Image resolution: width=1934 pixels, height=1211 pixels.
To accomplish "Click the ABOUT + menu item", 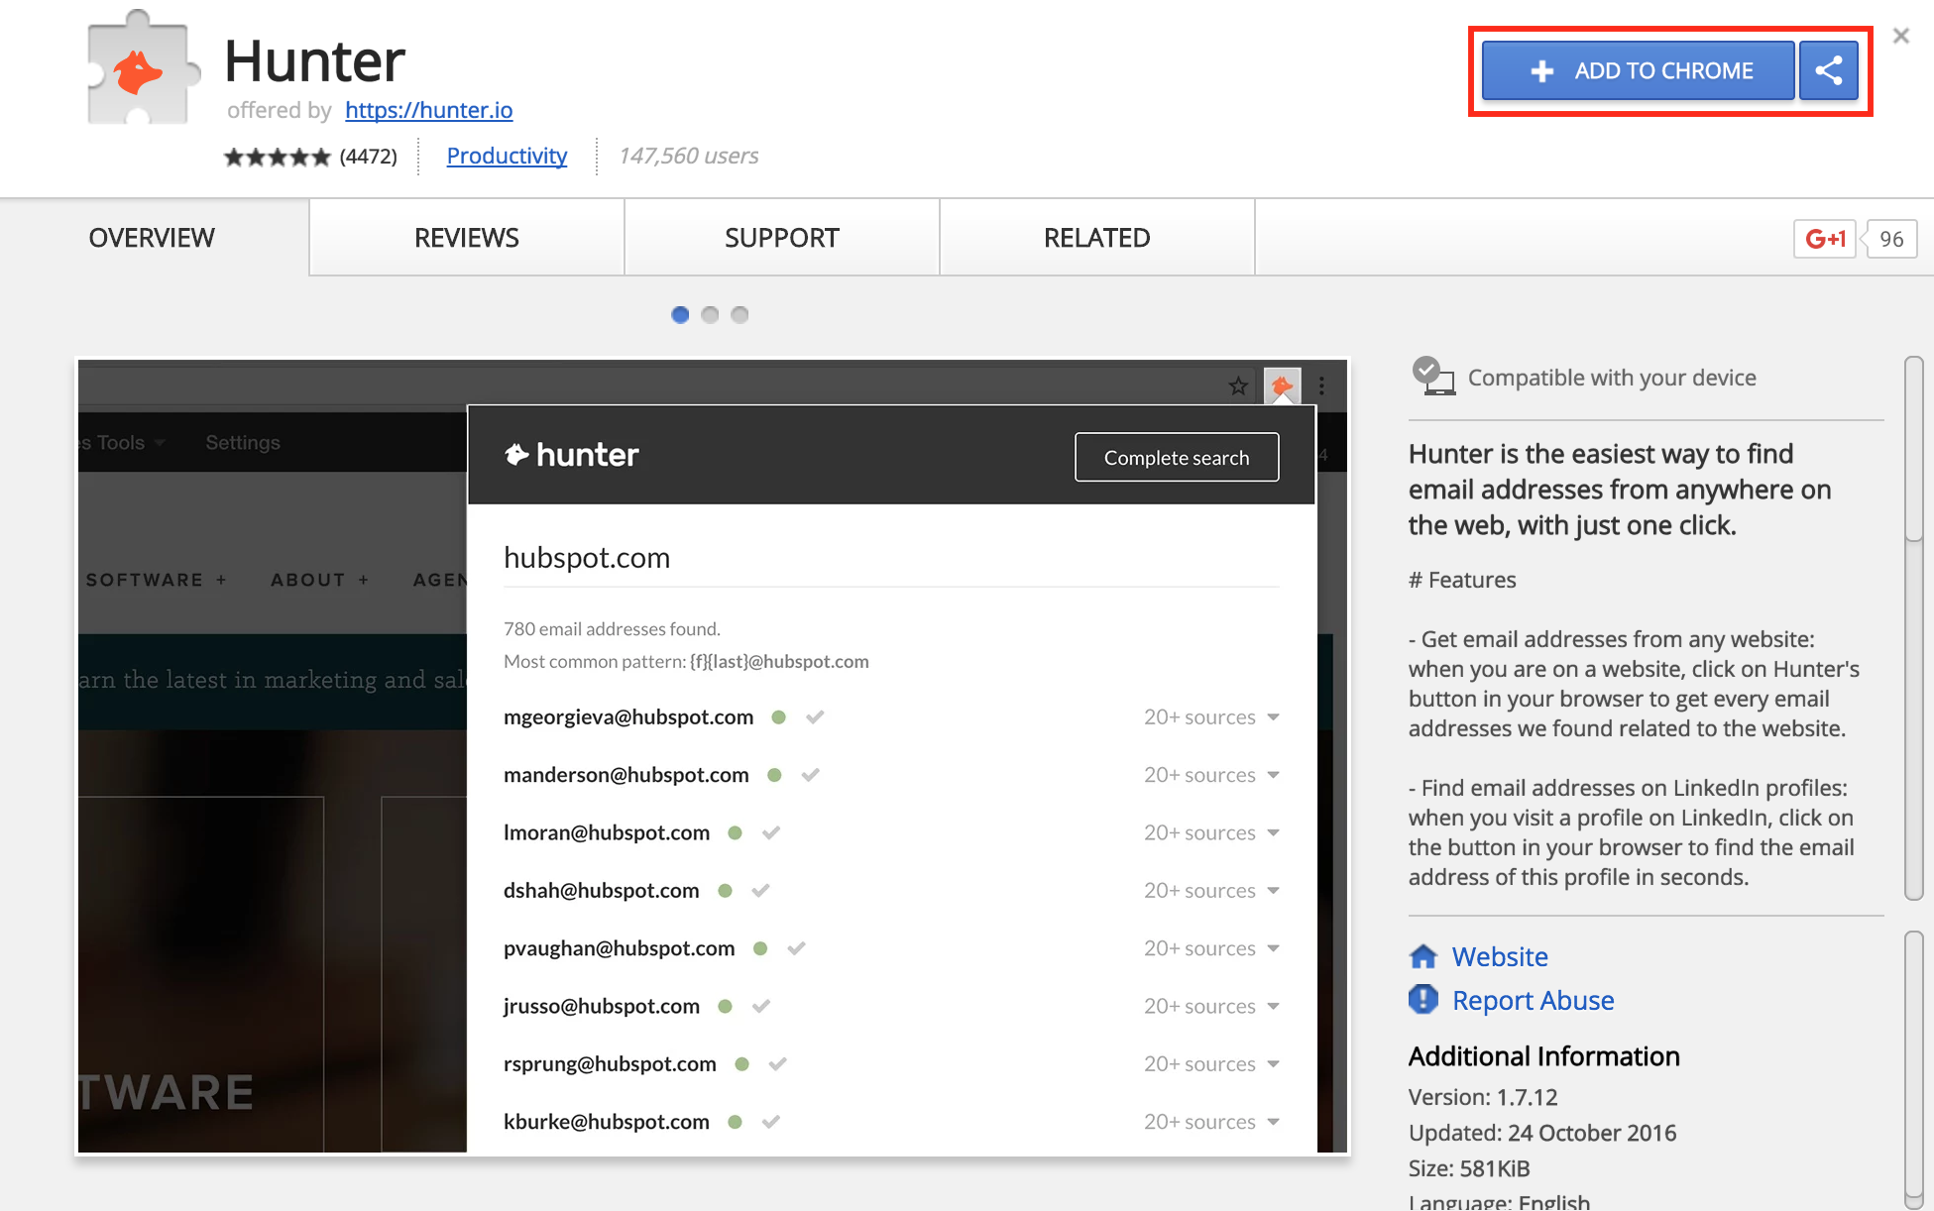I will 320,580.
